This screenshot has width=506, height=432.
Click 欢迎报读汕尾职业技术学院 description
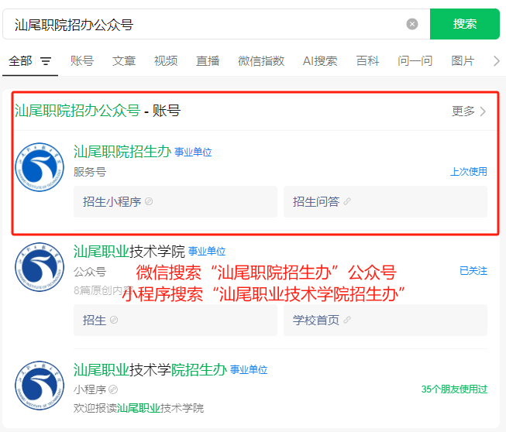(139, 408)
